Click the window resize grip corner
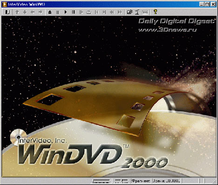This screenshot has height=185, width=218. (215, 181)
